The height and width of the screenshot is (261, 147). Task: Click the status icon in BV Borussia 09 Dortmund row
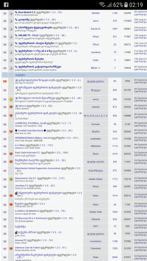tap(5, 219)
